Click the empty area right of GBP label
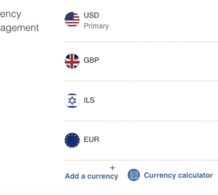Screen dimensions: 218x195 point(158,61)
